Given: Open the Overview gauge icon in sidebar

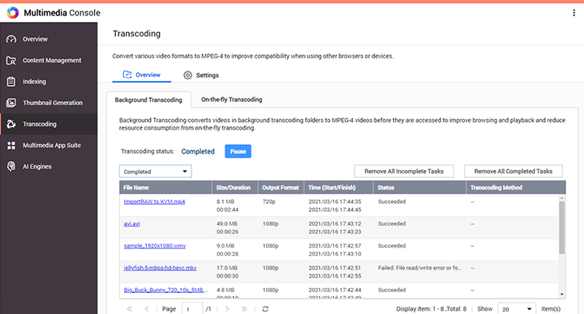Looking at the screenshot, I should (11, 39).
